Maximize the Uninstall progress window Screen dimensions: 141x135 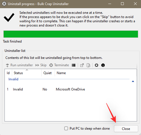coord(122,4)
